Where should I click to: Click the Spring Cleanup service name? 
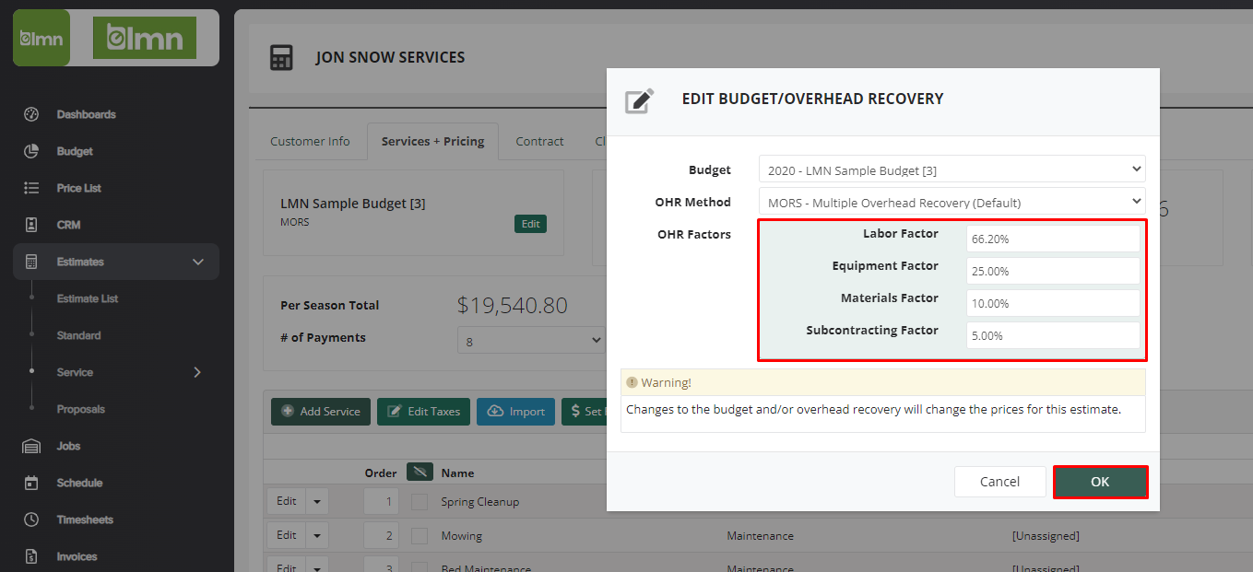[479, 502]
